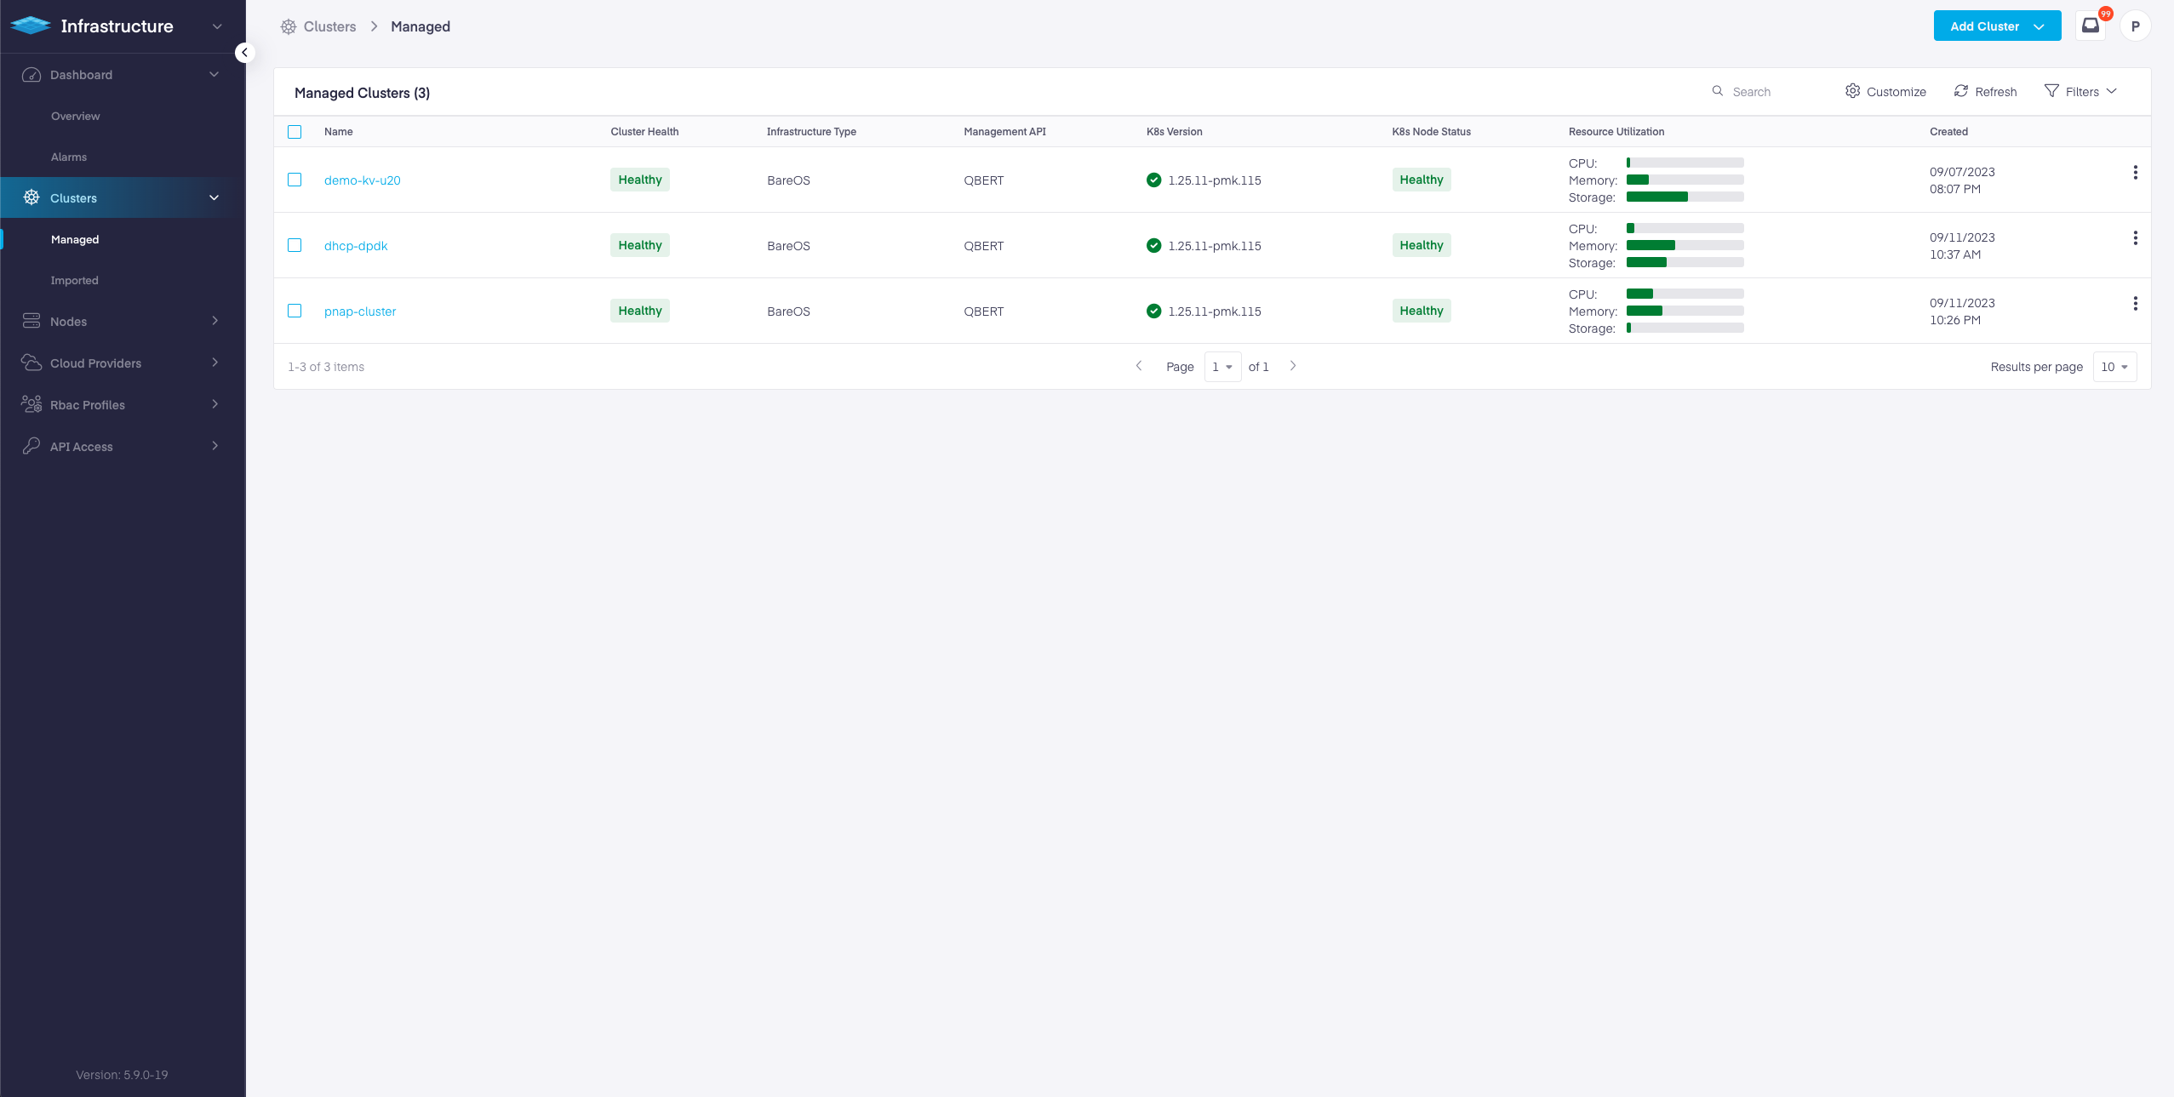Tick the checkbox for pnap-cluster
The width and height of the screenshot is (2174, 1097).
point(295,311)
